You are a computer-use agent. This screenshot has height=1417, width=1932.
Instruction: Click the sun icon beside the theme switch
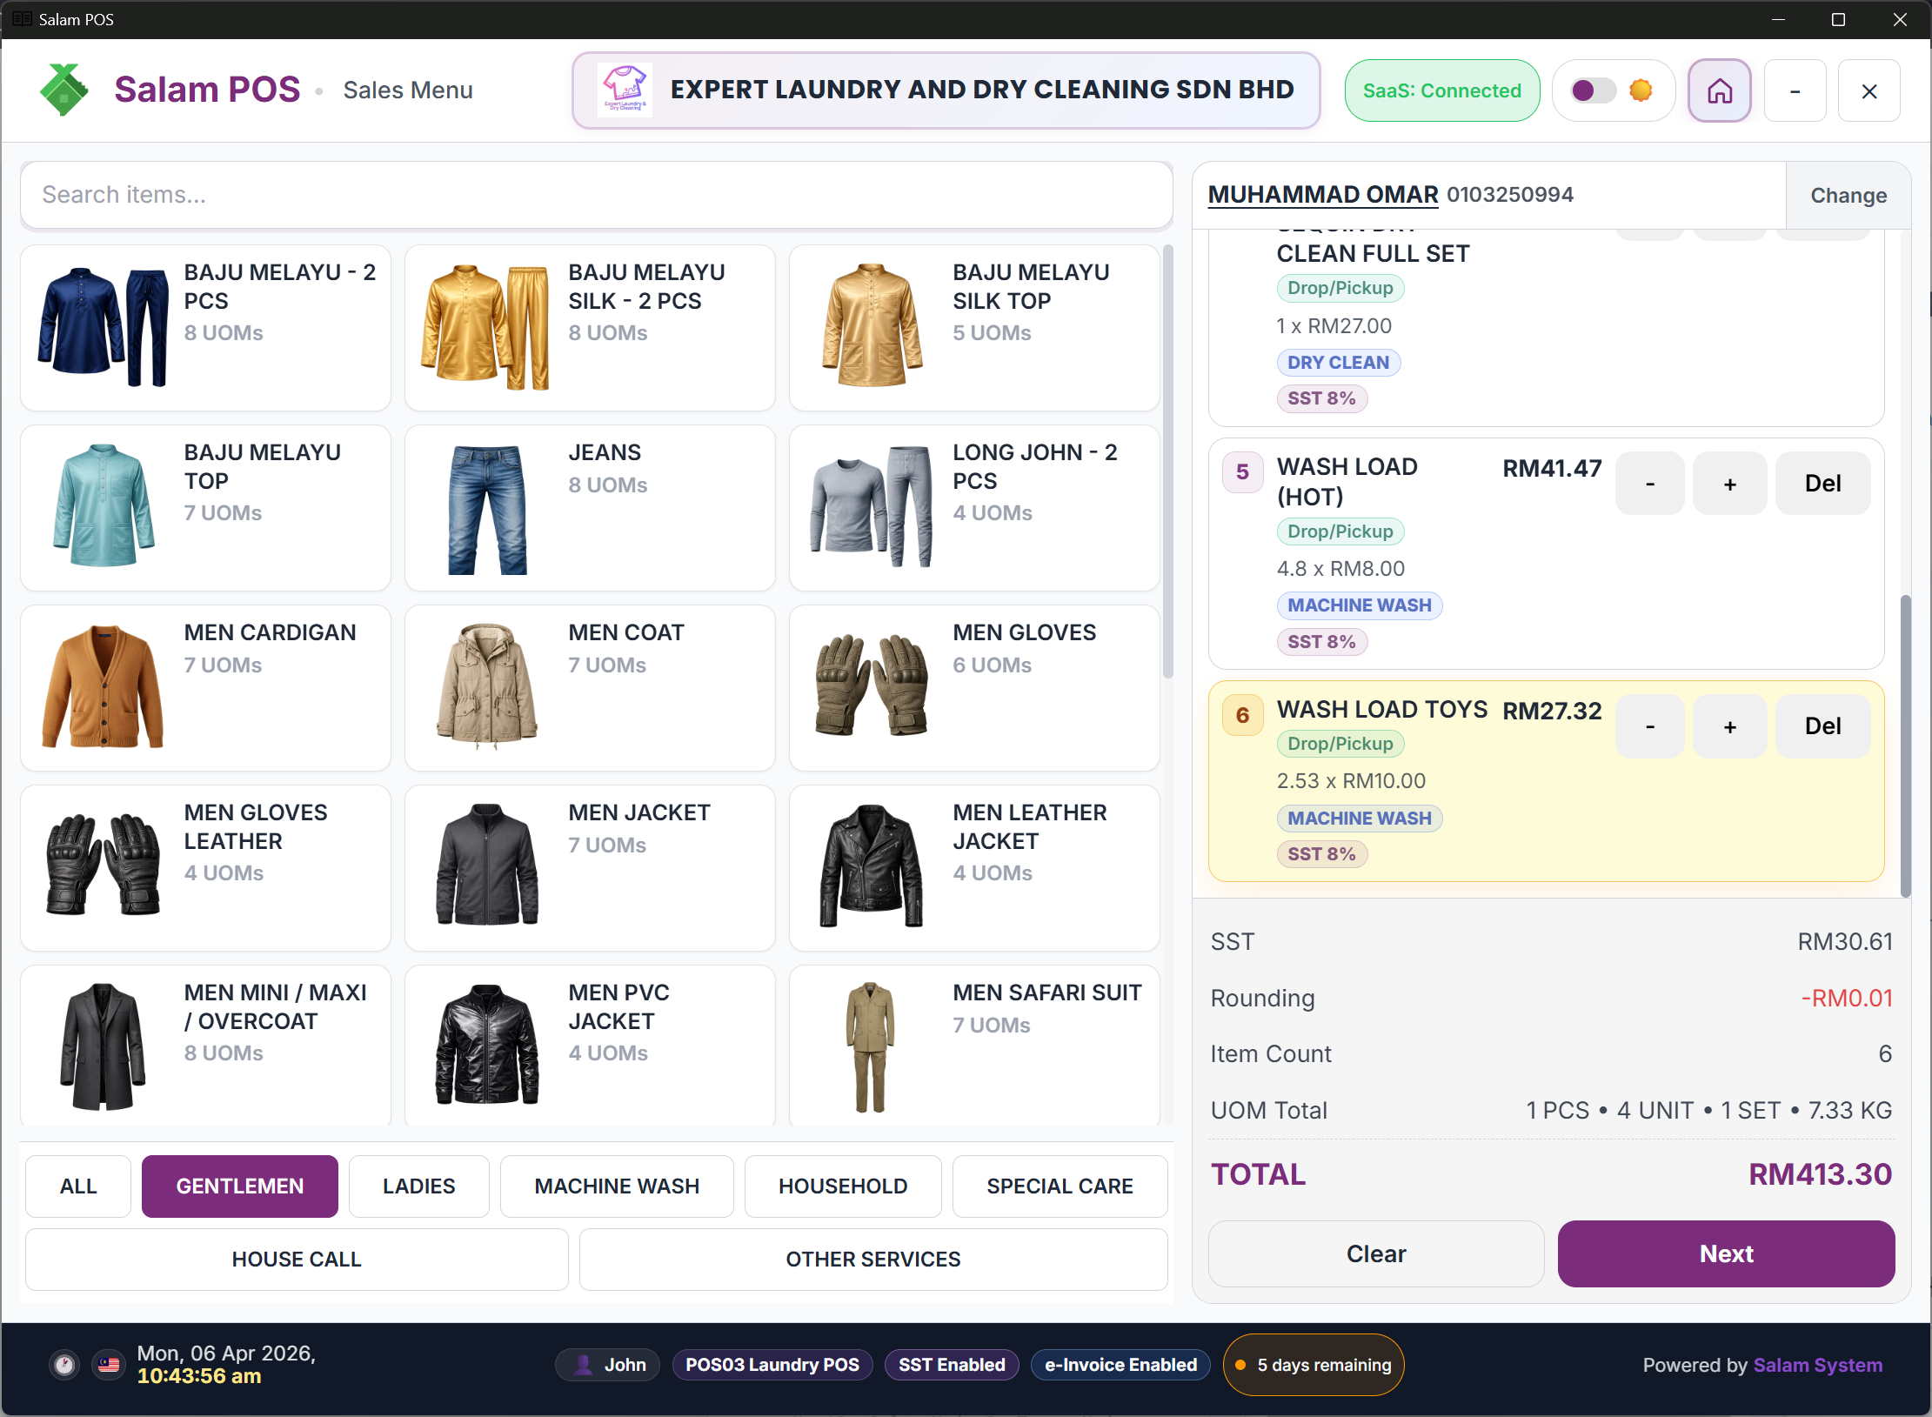click(1641, 90)
